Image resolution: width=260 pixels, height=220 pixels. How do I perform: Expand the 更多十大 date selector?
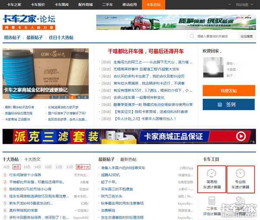point(83,167)
